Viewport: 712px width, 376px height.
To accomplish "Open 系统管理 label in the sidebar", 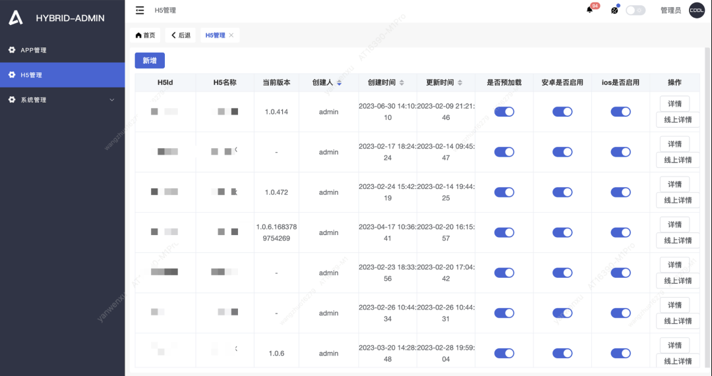I will point(33,100).
